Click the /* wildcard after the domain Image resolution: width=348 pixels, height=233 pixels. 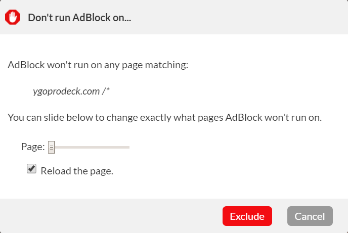(106, 91)
